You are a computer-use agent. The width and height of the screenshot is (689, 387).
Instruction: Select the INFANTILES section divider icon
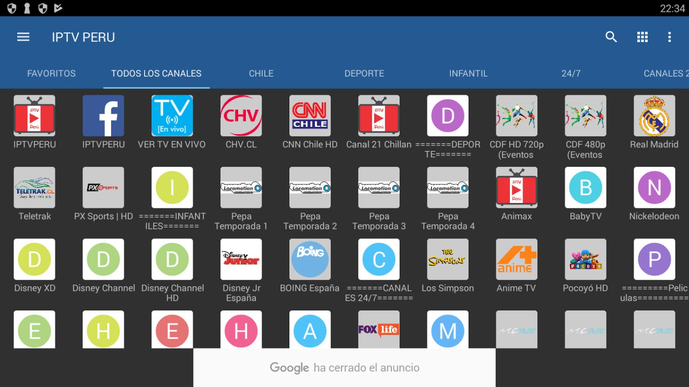coord(172,187)
